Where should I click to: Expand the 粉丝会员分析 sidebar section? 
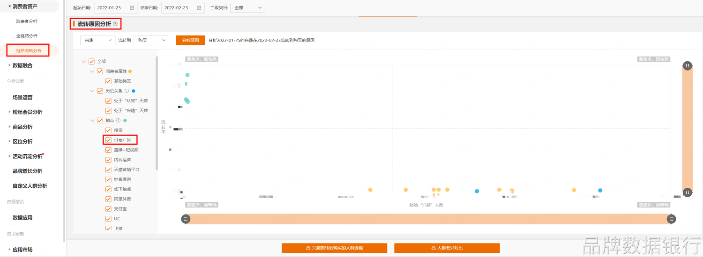(9, 112)
